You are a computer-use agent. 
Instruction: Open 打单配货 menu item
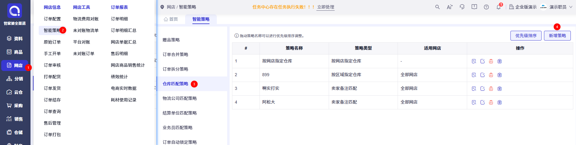[x=52, y=77]
